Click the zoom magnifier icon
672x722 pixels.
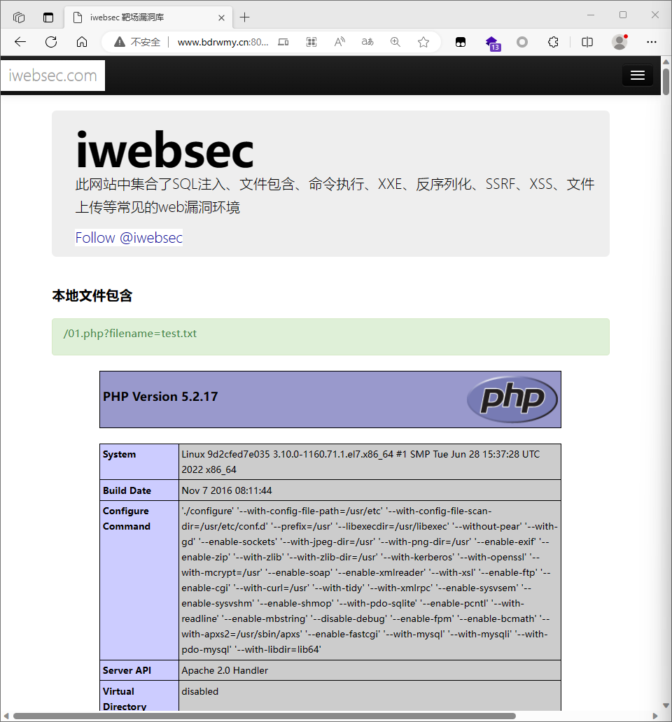point(395,42)
